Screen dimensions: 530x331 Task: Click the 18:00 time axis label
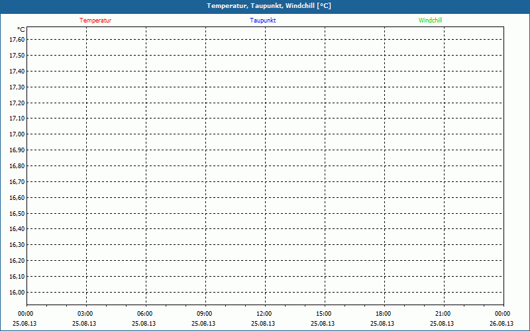click(x=384, y=314)
